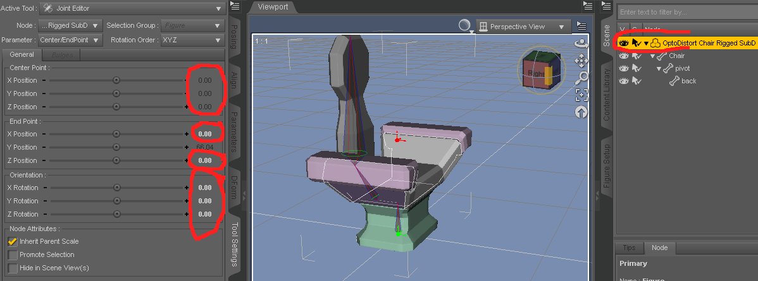Collapse the OptoDistort Chair tree node
The image size is (758, 281).
[647, 43]
